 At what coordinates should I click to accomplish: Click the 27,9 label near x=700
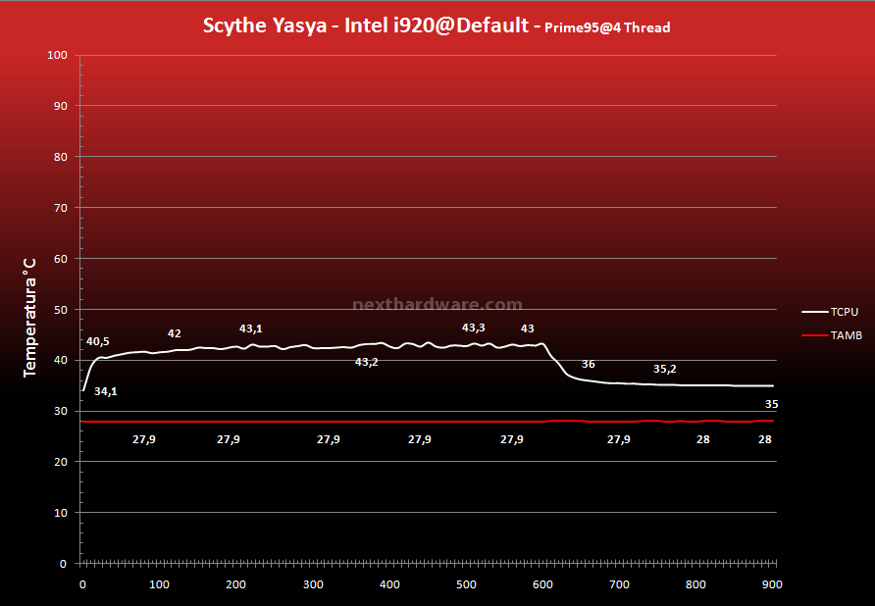click(618, 439)
